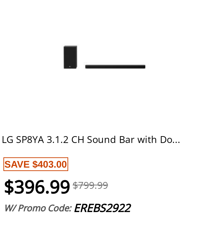Click the $396.99 sale price
Image resolution: width=208 pixels, height=249 pixels.
pyautogui.click(x=37, y=187)
